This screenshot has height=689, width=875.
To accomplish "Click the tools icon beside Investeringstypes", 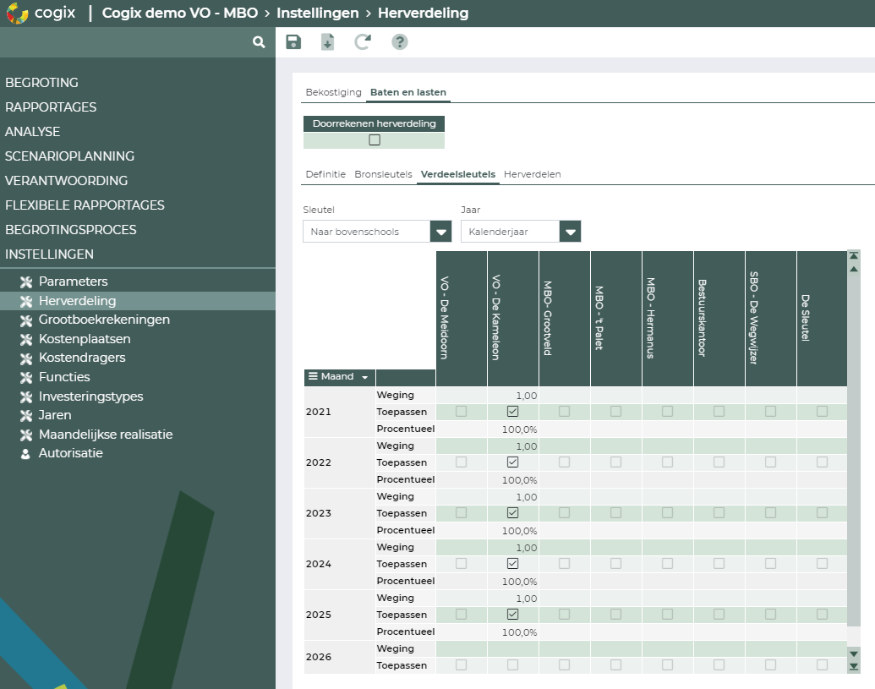I will [x=25, y=396].
